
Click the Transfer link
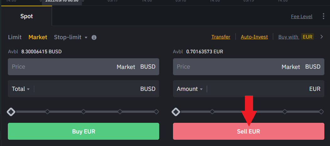click(x=221, y=37)
